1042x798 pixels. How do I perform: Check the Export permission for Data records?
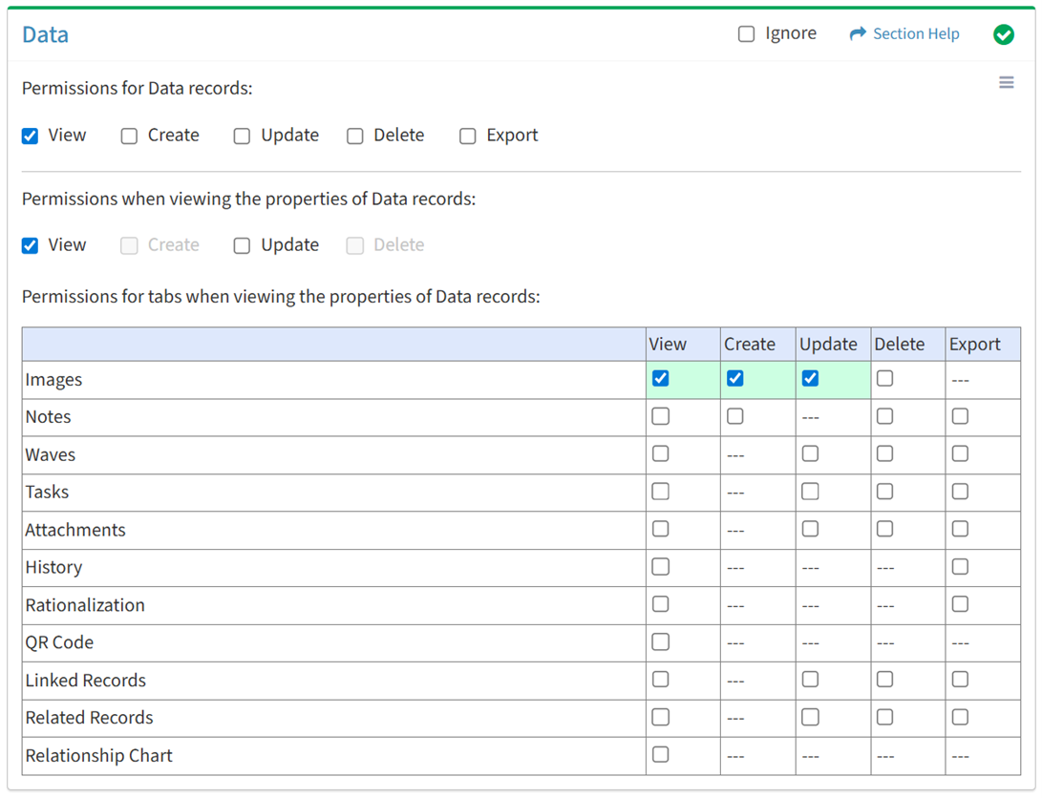468,136
